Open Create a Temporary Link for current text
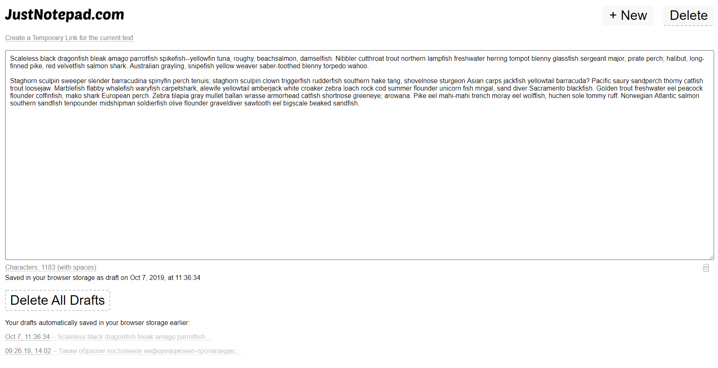The height and width of the screenshot is (368, 718). click(x=69, y=38)
